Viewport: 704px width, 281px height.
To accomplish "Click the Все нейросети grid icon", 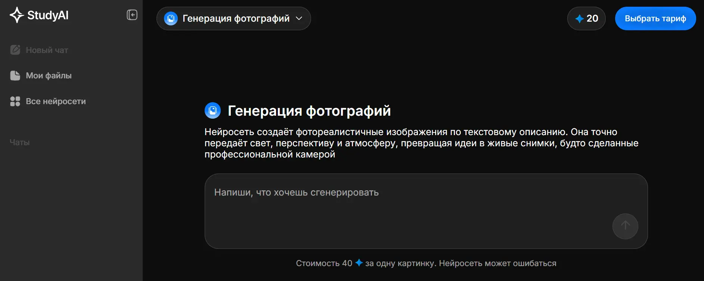I will tap(15, 102).
